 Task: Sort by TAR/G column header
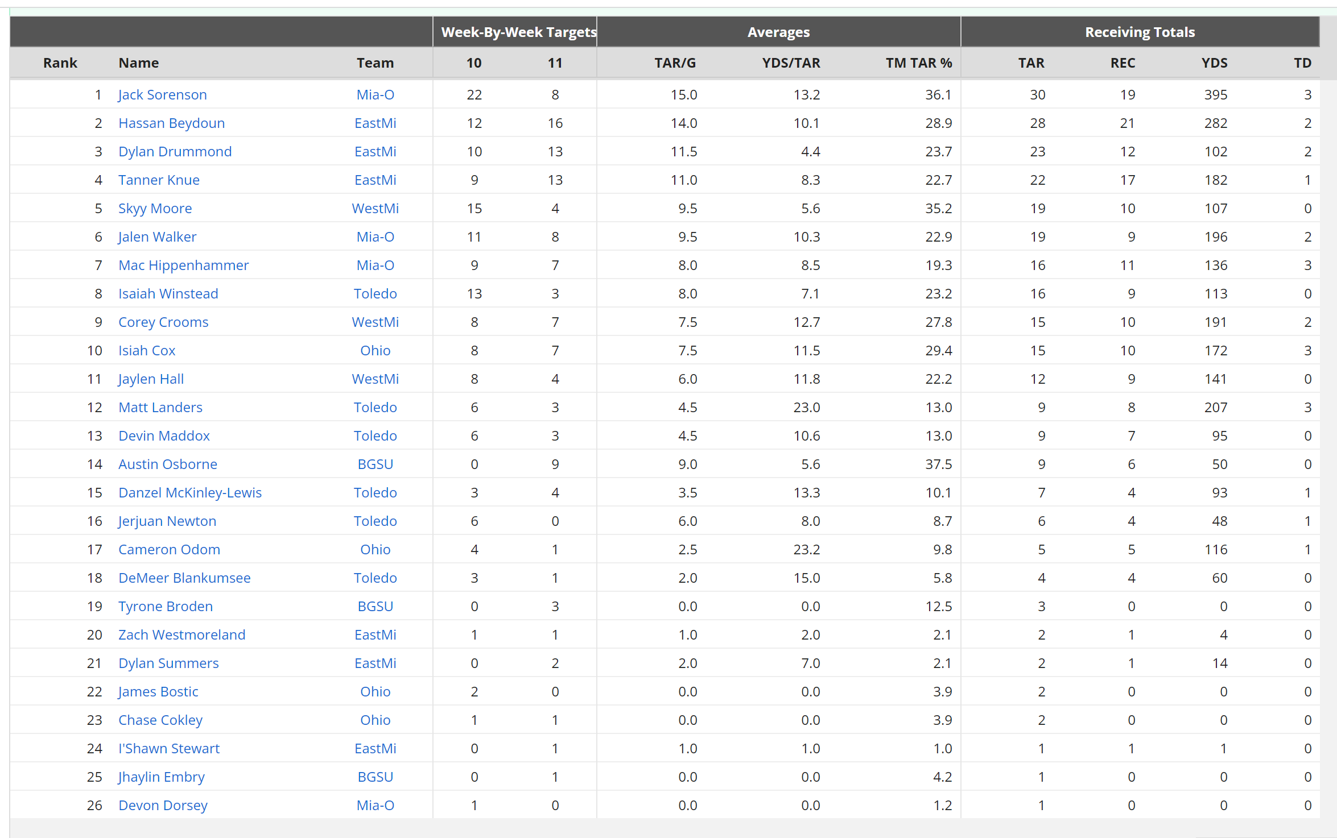click(x=675, y=63)
